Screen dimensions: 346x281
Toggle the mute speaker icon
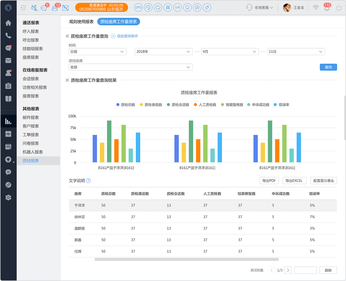(34, 8)
